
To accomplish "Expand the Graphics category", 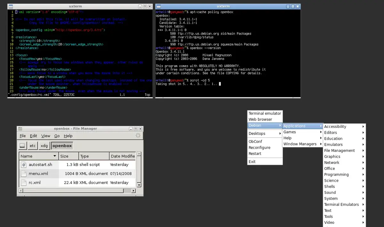I will click(344, 156).
